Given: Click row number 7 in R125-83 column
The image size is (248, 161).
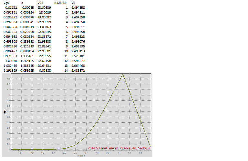Looking at the screenshot, I should (67, 37).
